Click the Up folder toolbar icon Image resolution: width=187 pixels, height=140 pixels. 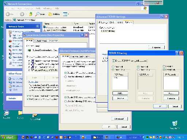pos(31,14)
